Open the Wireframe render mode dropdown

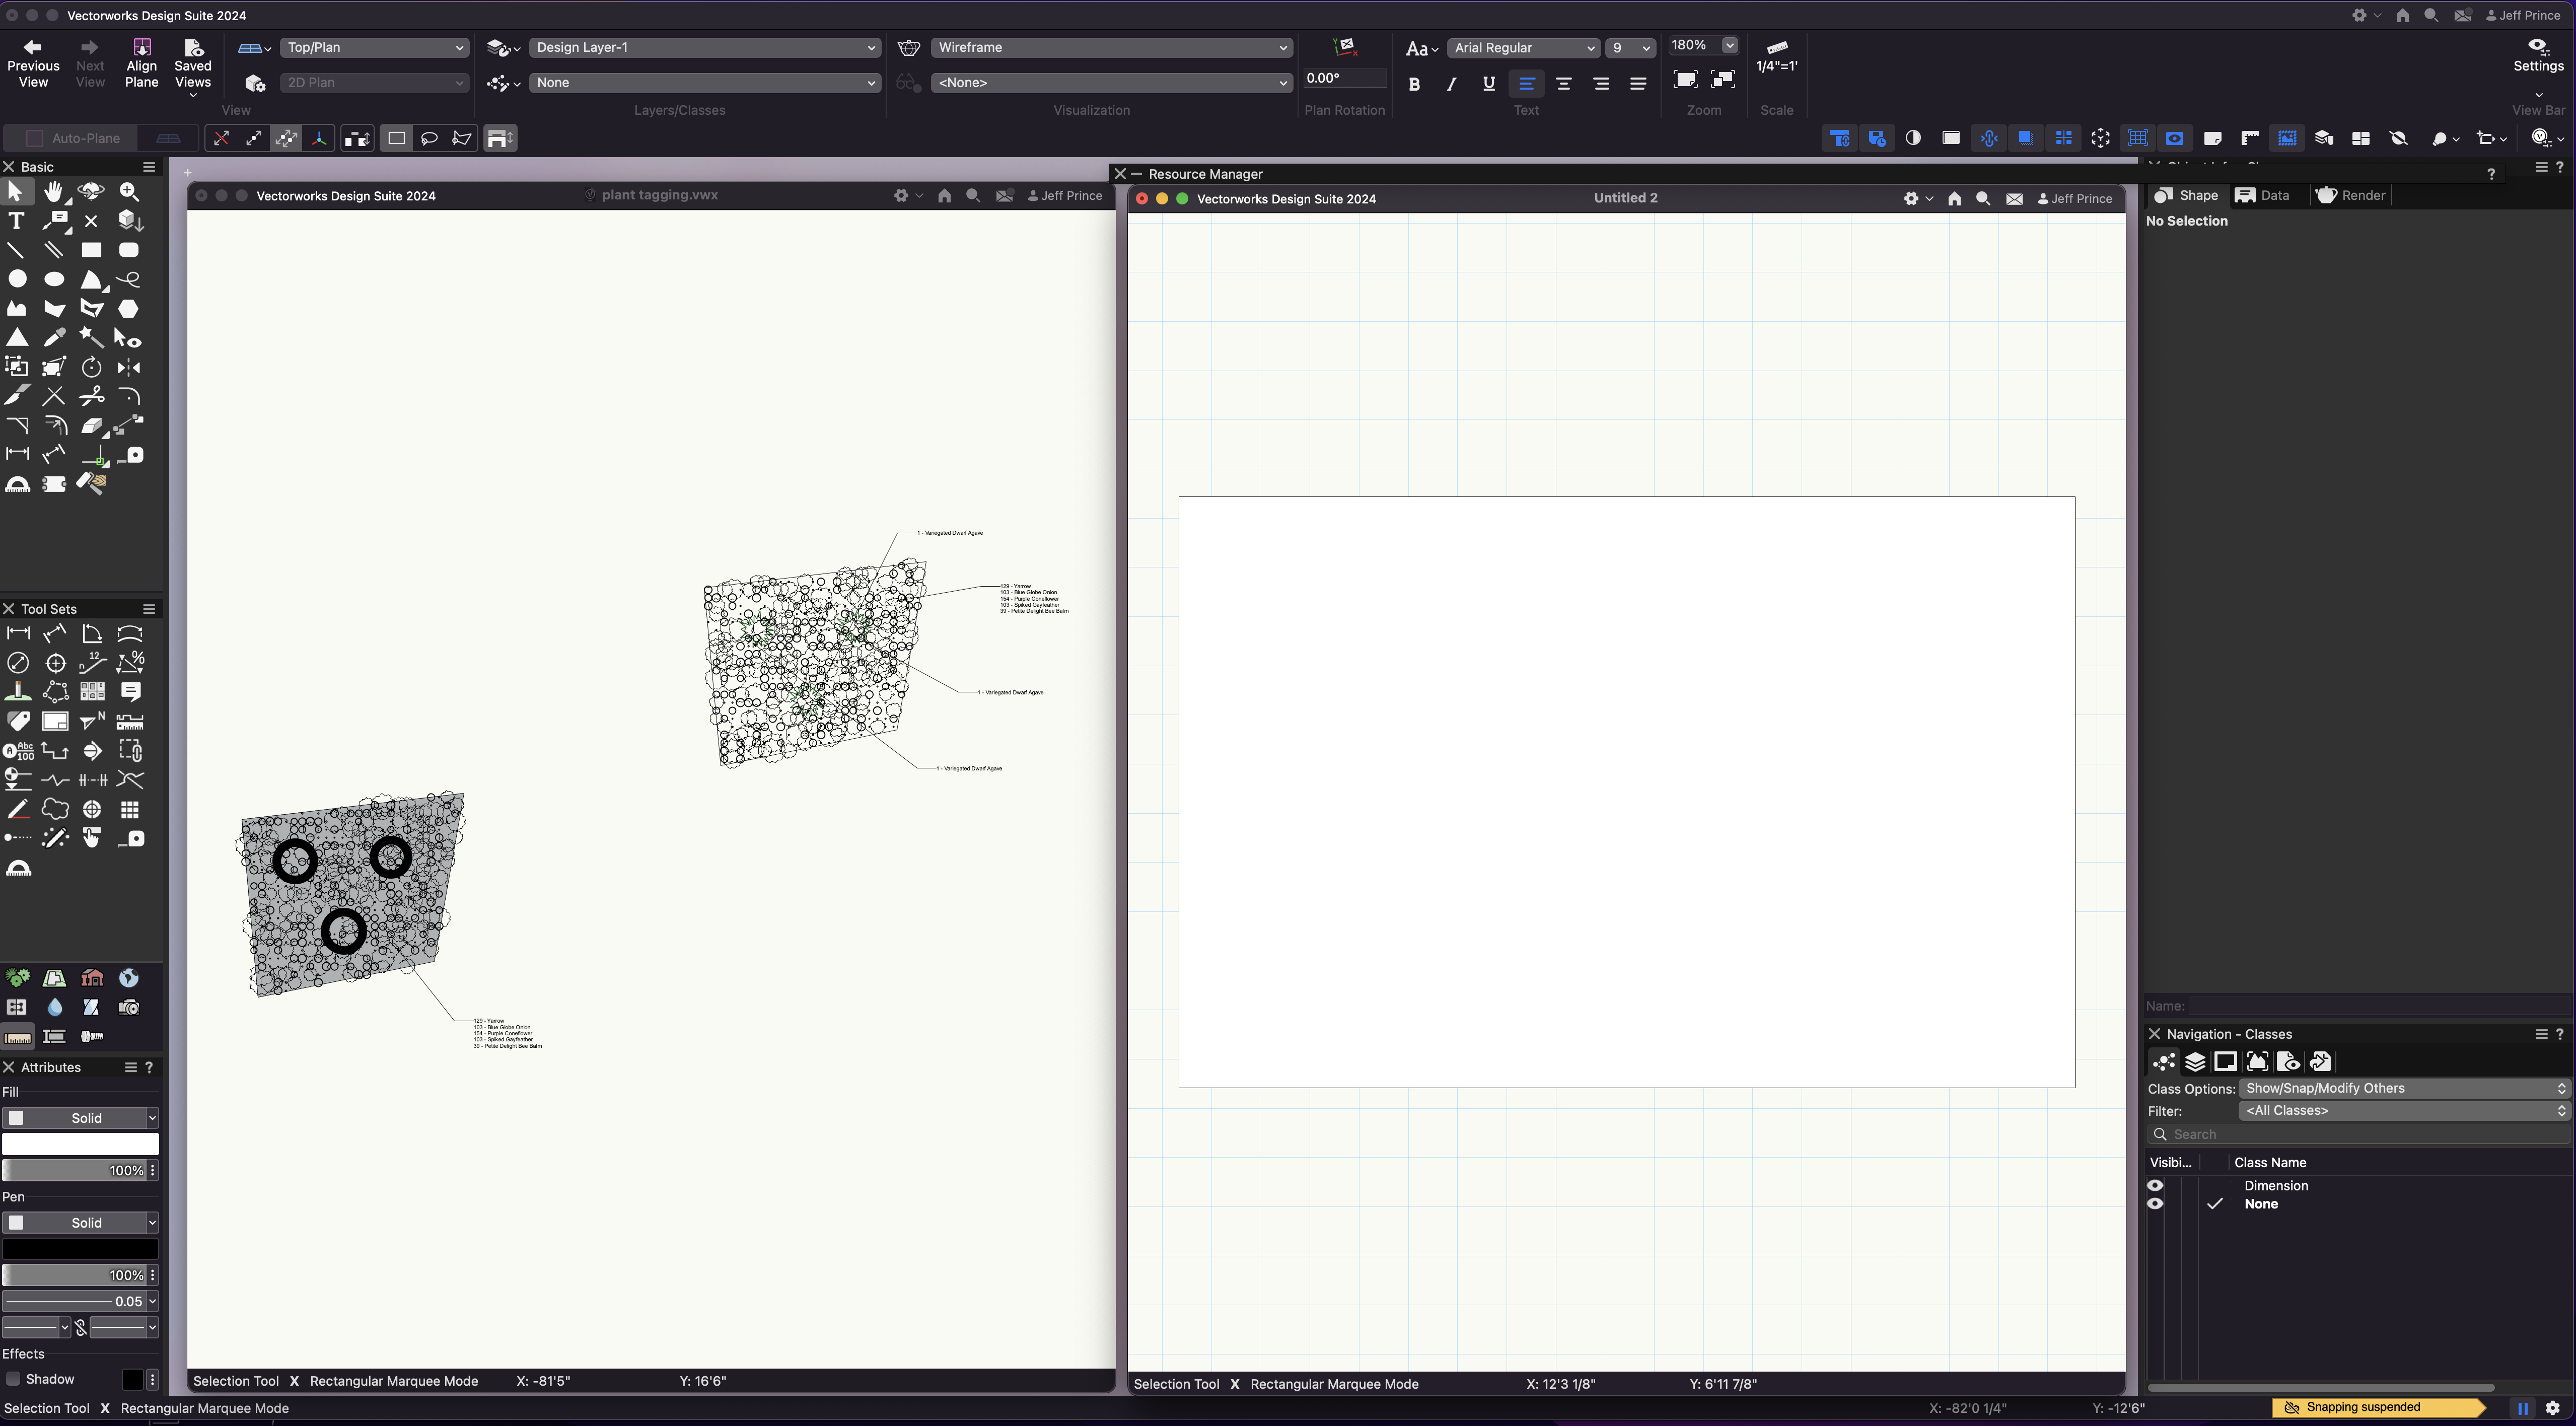1110,47
